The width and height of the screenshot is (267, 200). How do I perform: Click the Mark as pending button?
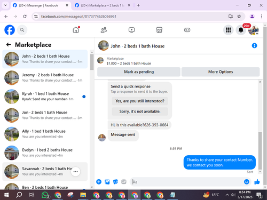(x=139, y=72)
